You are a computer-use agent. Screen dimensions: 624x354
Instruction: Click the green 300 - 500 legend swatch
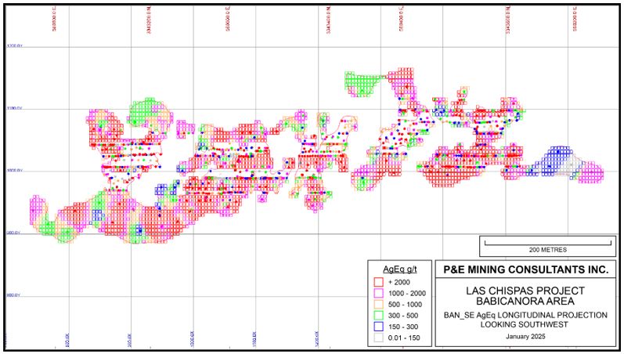[379, 316]
